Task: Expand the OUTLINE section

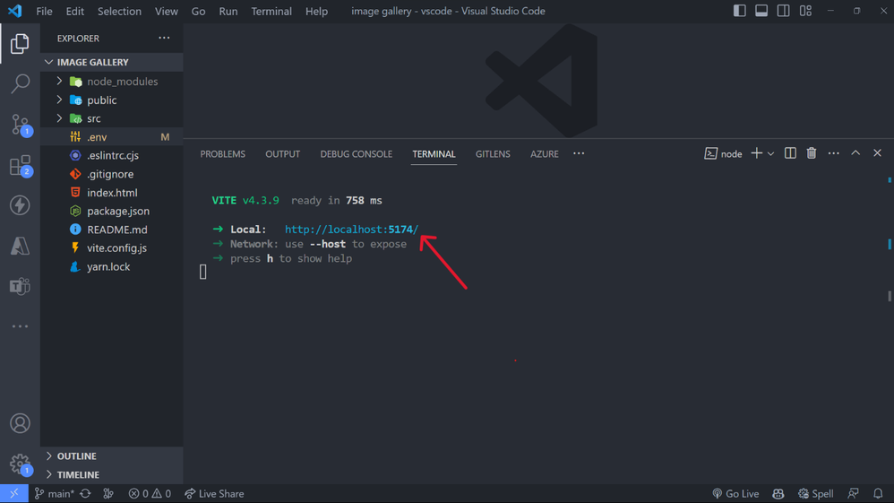Action: [112, 456]
